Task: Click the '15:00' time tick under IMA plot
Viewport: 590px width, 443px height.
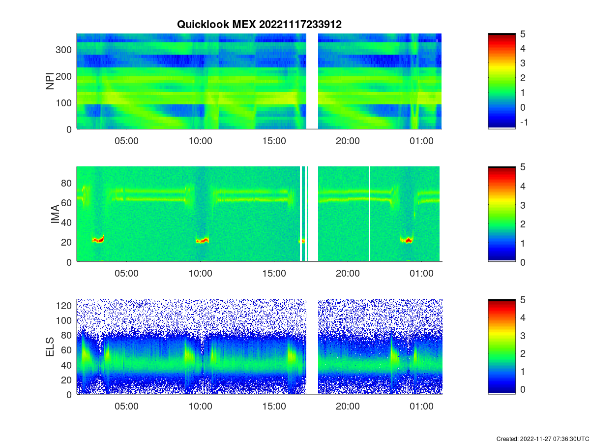Action: [274, 273]
